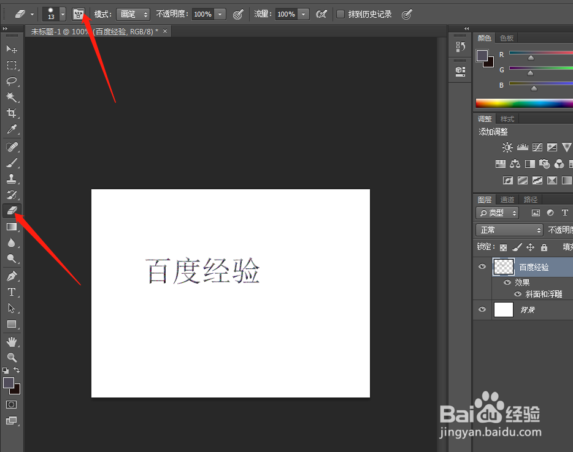Swap foreground and background colors
Viewport: 573px width, 452px height.
pos(17,370)
